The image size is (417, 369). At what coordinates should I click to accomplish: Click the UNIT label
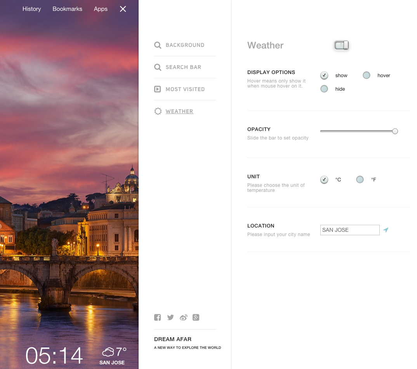[254, 176]
